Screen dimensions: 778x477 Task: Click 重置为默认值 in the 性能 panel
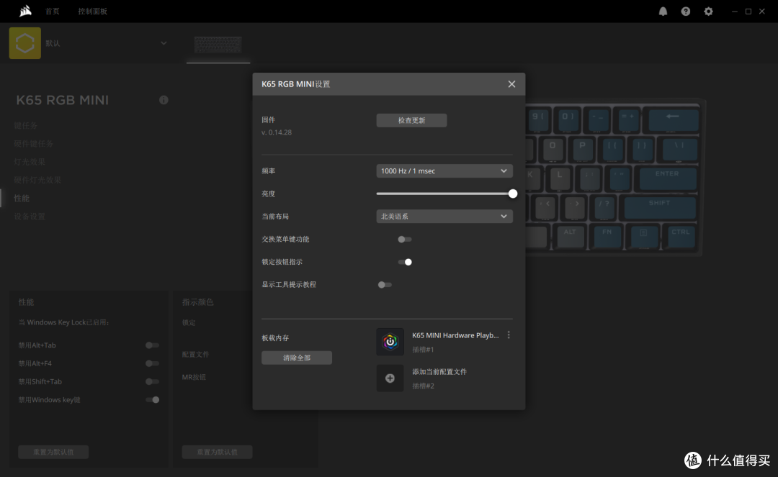click(x=53, y=452)
